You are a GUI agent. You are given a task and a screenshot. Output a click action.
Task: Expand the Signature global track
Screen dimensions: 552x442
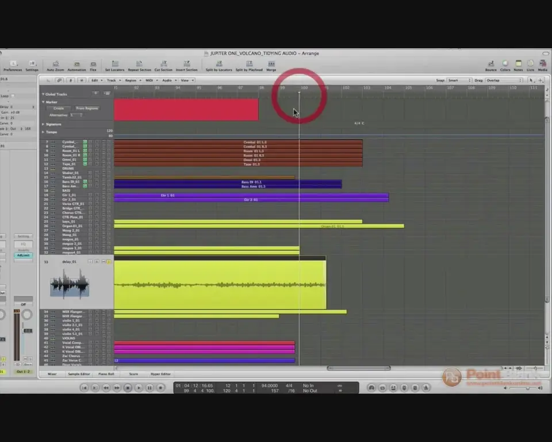43,124
